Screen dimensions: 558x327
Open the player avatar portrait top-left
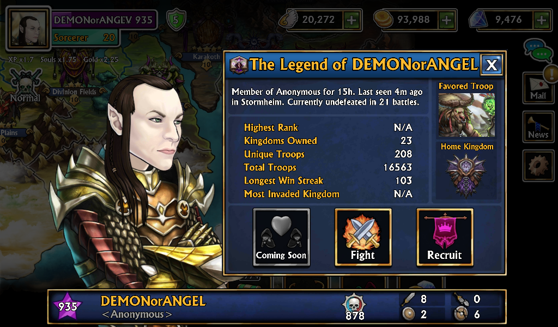(28, 28)
